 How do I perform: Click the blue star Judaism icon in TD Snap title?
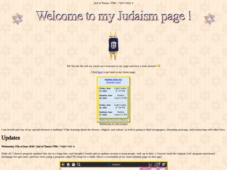109,165
